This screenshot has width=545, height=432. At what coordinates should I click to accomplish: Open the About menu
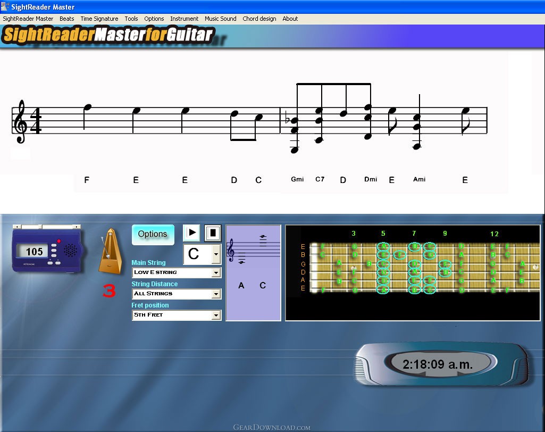[290, 19]
